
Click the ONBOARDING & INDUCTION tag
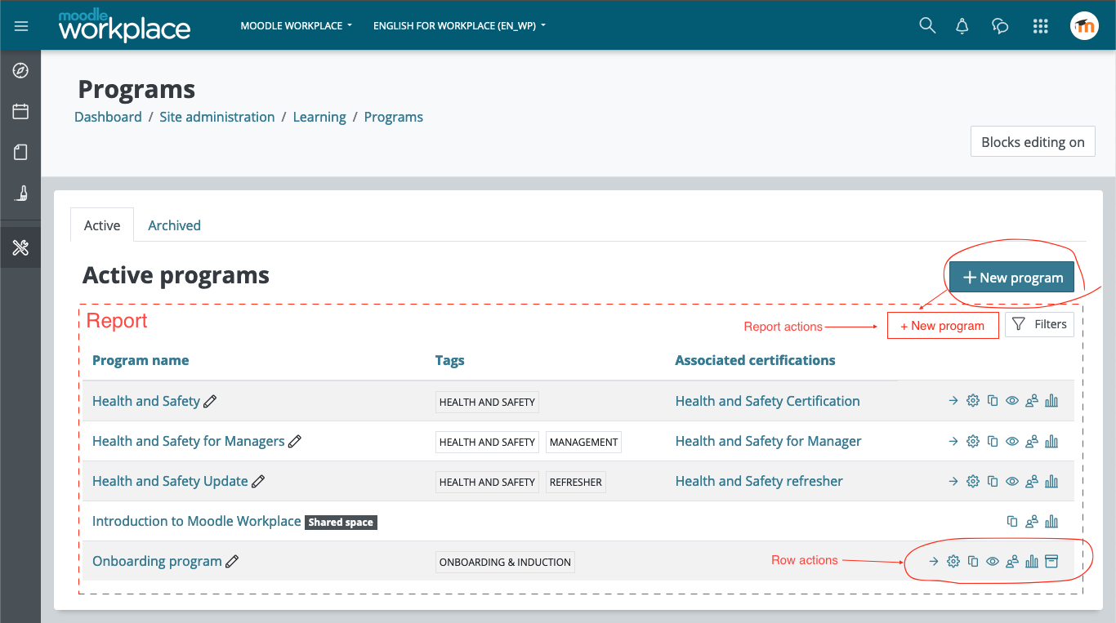pos(505,562)
